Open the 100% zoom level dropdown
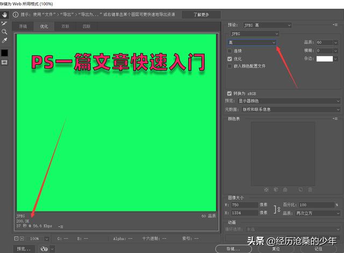Screen dimensions: 344x253 pos(47,238)
